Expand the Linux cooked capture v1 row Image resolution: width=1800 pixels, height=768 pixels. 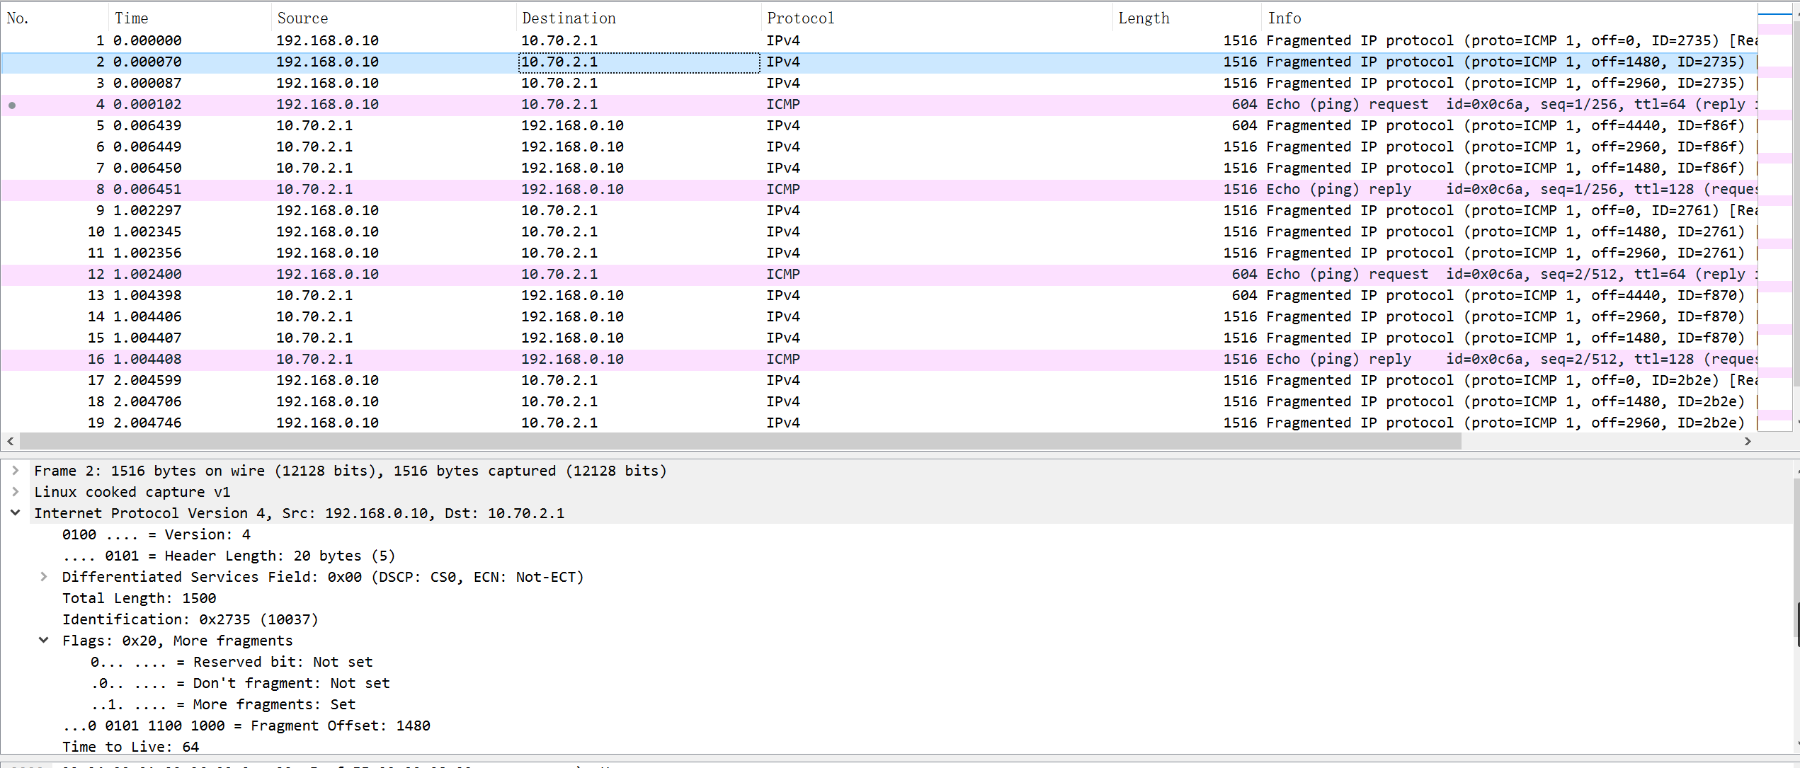pyautogui.click(x=15, y=492)
